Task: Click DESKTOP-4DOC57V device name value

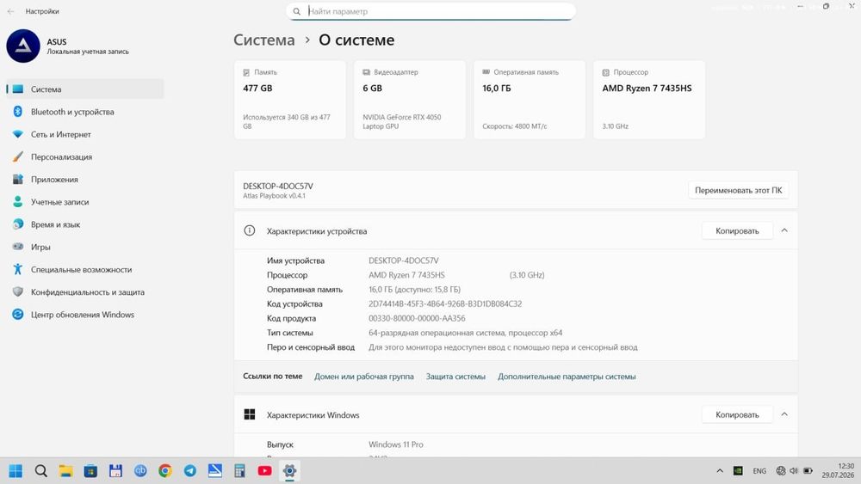Action: pos(404,260)
